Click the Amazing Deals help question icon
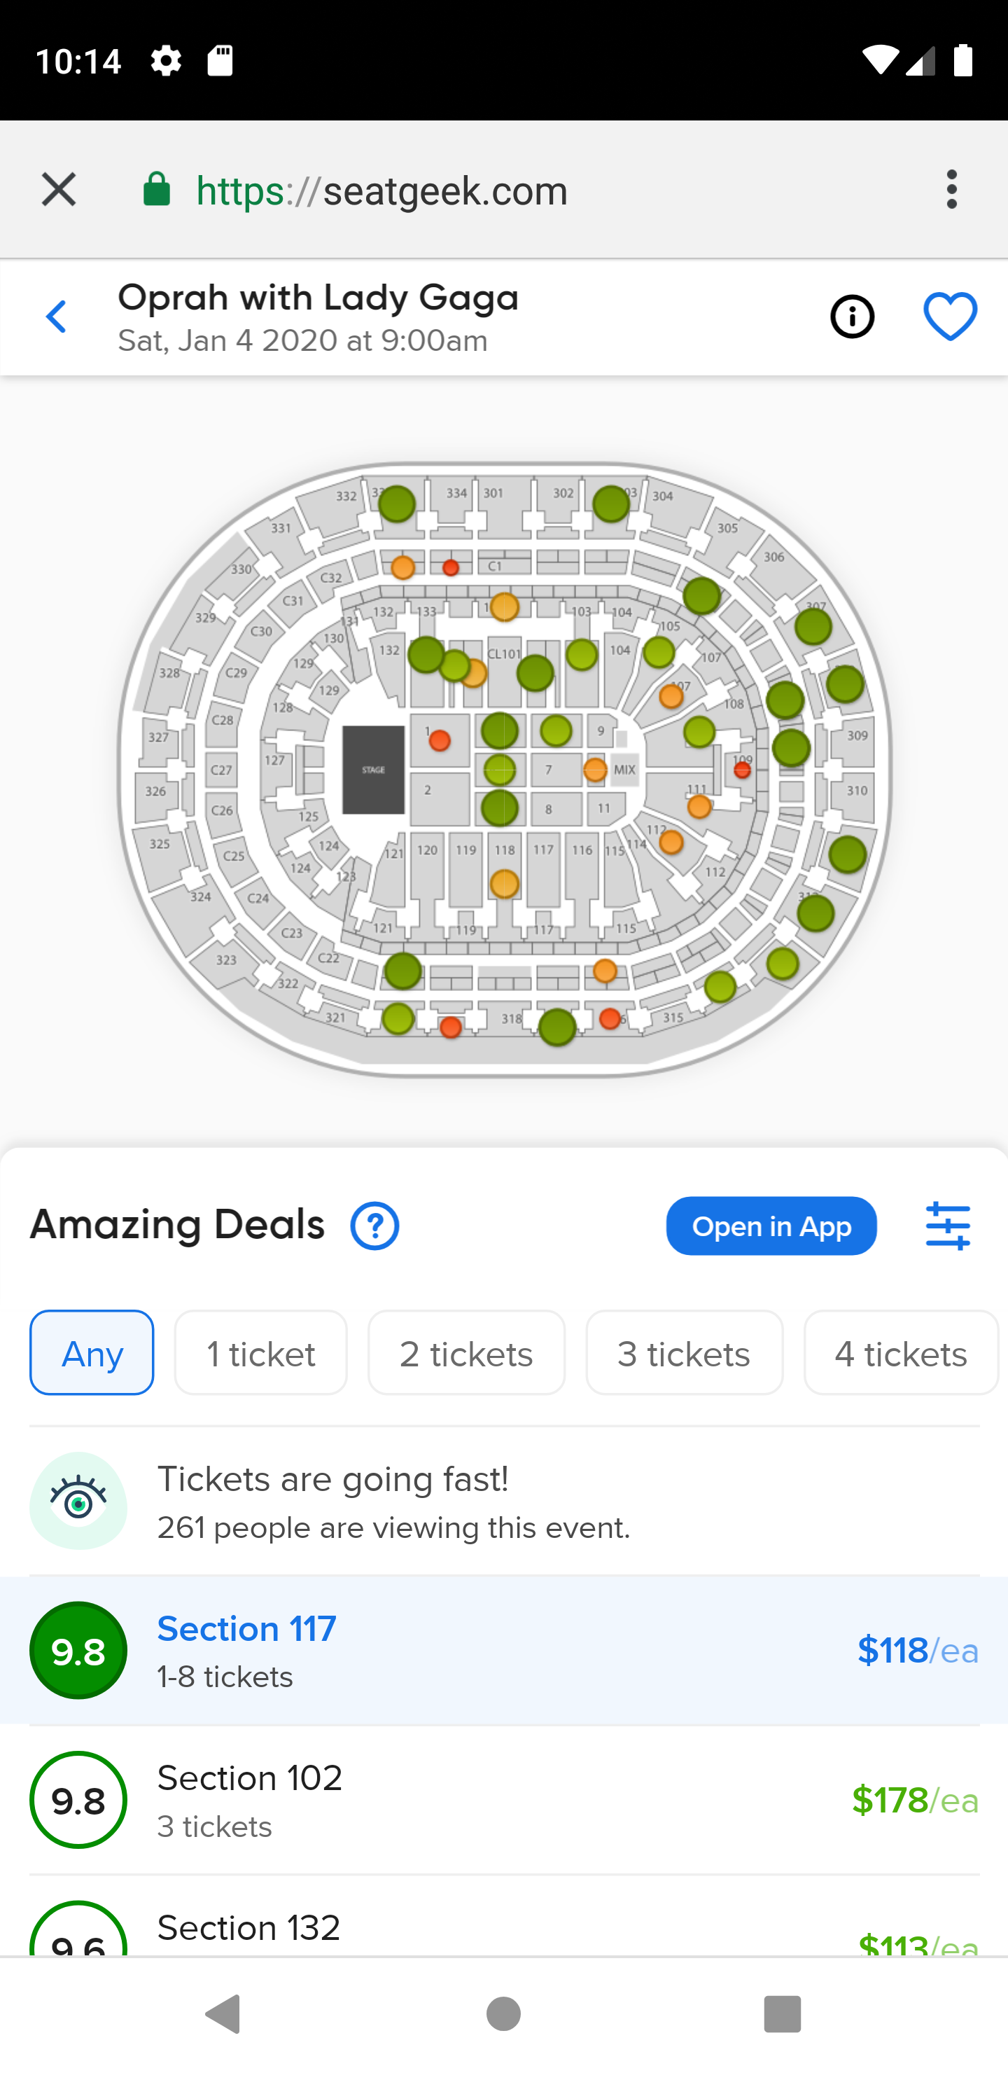The width and height of the screenshot is (1008, 2073). pyautogui.click(x=374, y=1226)
